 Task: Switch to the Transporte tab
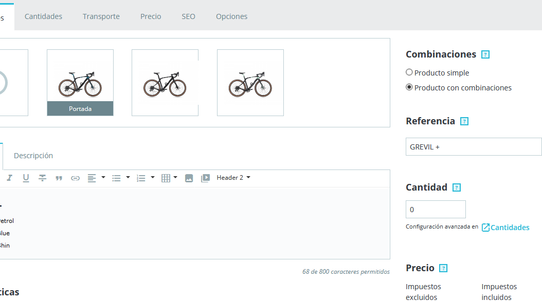pos(101,16)
